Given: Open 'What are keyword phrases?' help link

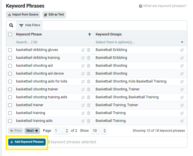Looking at the screenshot, I should (x=163, y=6).
